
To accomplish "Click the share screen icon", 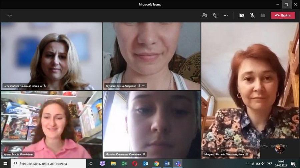I will pyautogui.click(x=263, y=15).
